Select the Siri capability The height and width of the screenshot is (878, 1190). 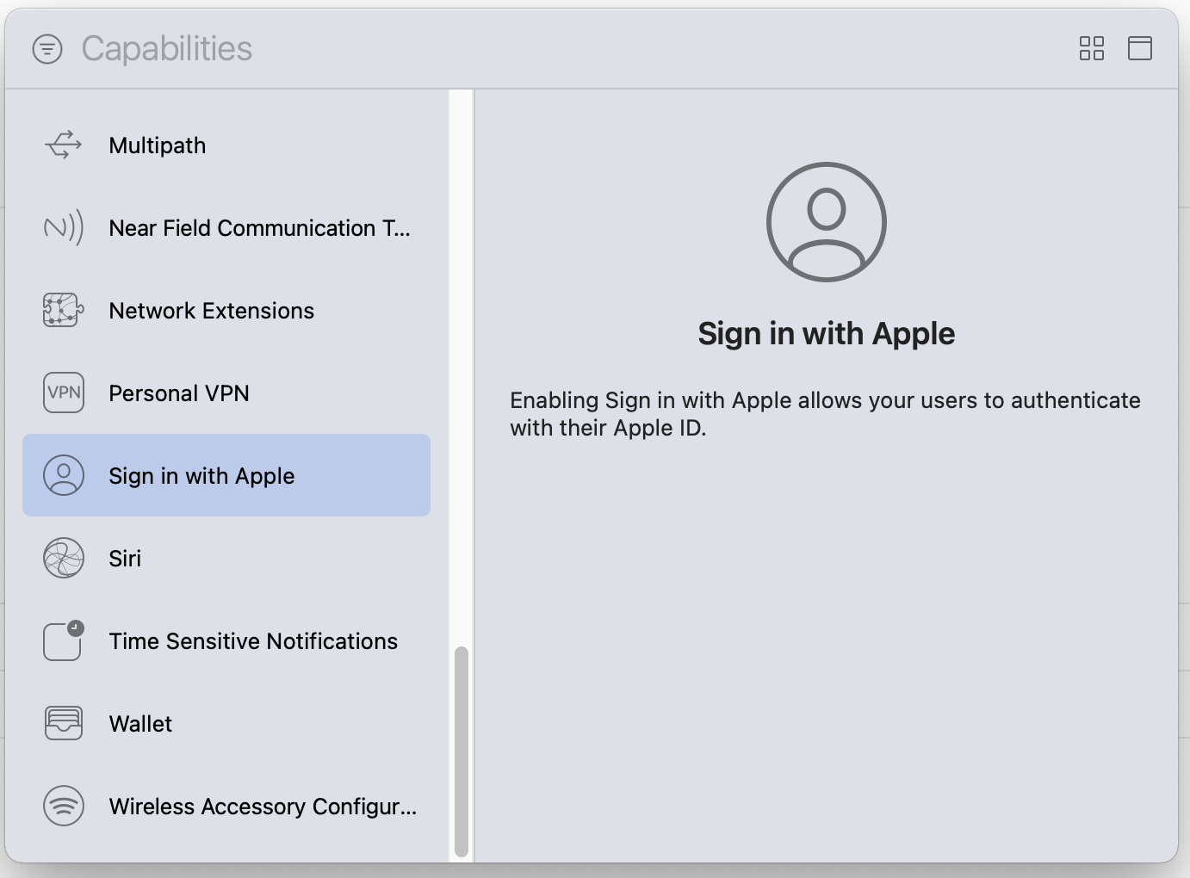(x=226, y=558)
